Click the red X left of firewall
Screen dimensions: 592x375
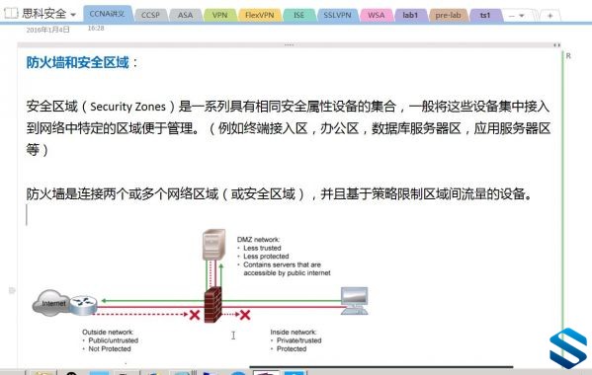coord(195,315)
